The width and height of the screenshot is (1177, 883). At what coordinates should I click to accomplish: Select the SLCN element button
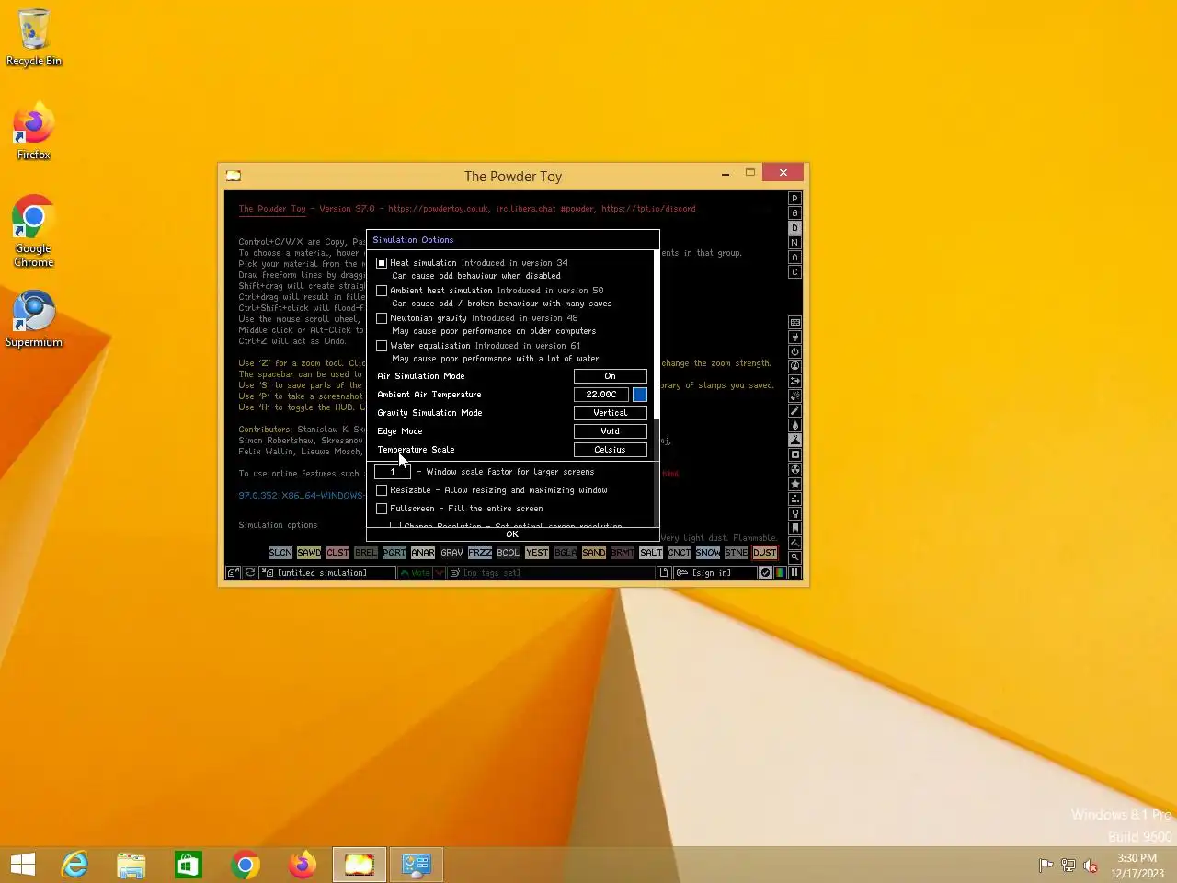280,553
